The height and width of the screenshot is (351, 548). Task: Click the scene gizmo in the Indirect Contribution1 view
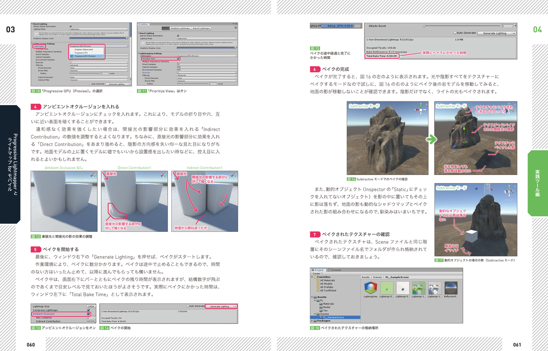pos(233,175)
